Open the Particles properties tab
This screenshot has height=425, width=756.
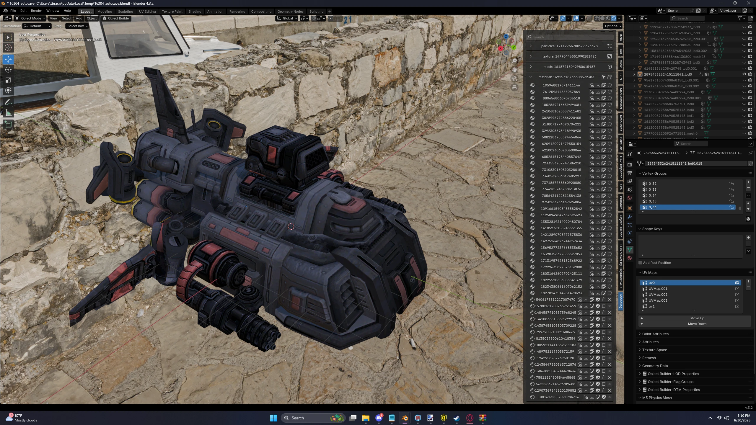[x=630, y=225]
